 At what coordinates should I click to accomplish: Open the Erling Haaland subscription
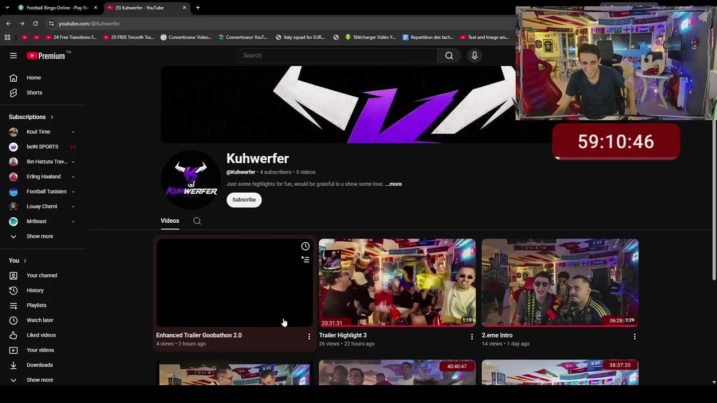click(43, 177)
